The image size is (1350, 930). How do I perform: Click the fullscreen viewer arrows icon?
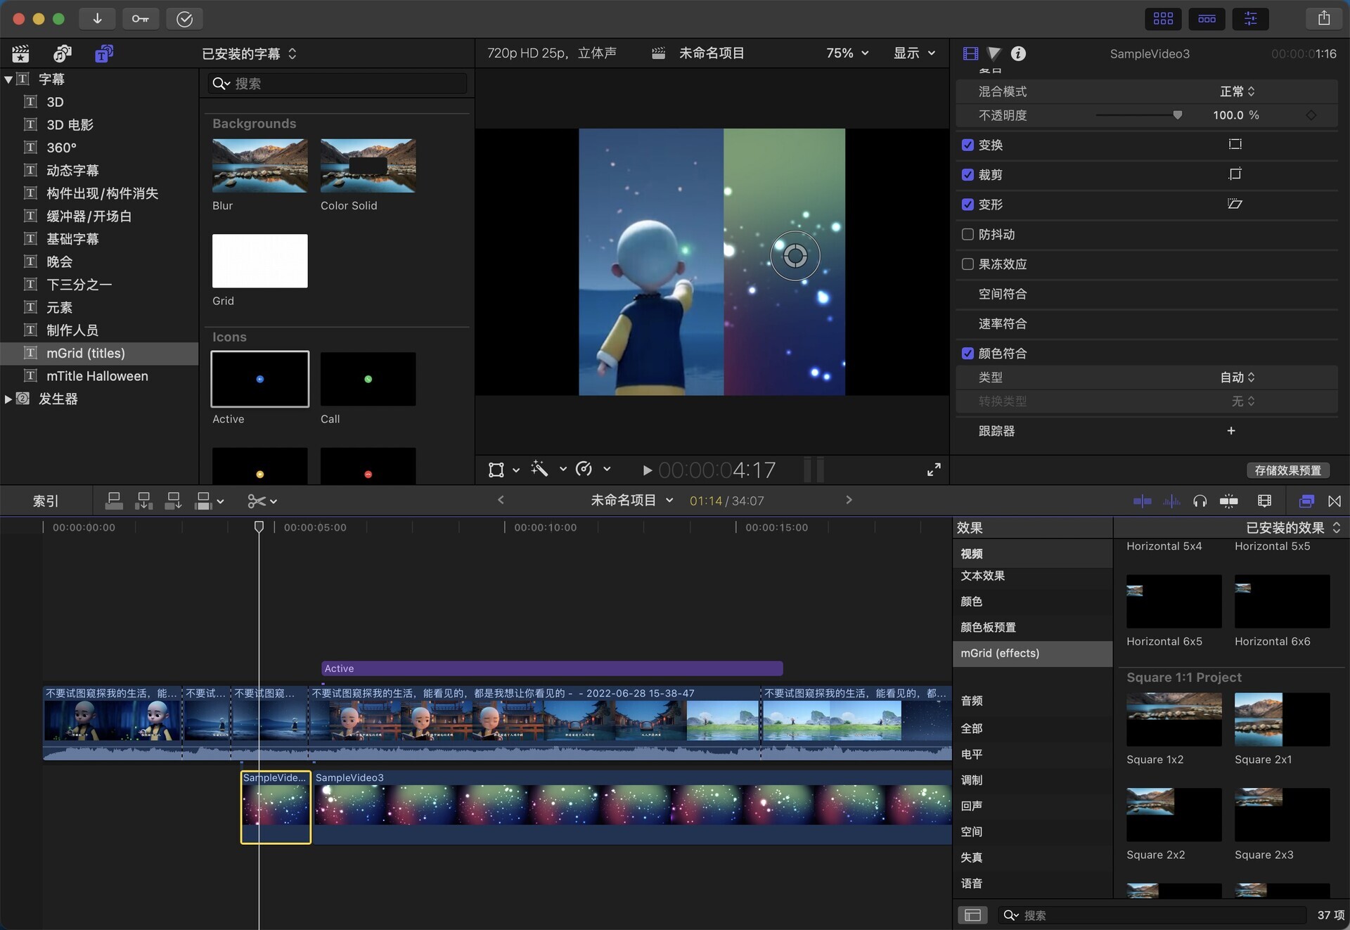point(934,470)
